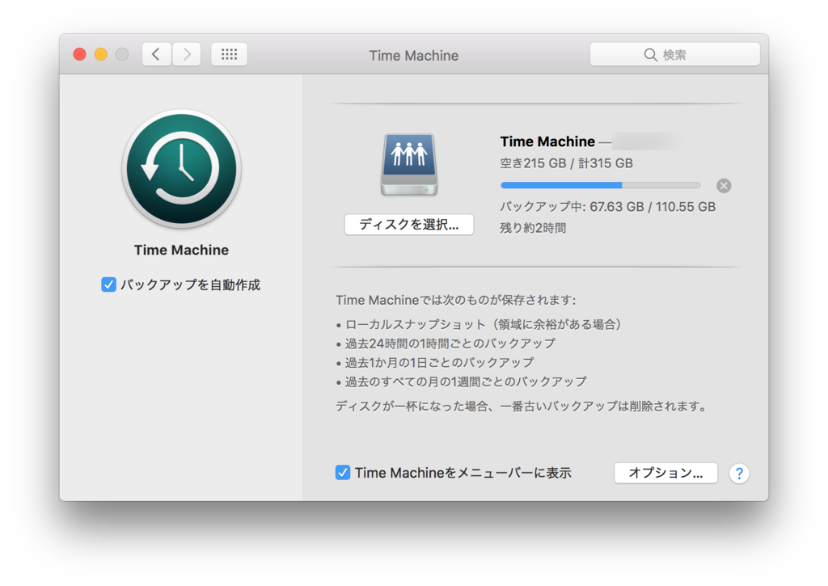Click the magnifying glass in the search field
828x586 pixels.
click(x=650, y=54)
